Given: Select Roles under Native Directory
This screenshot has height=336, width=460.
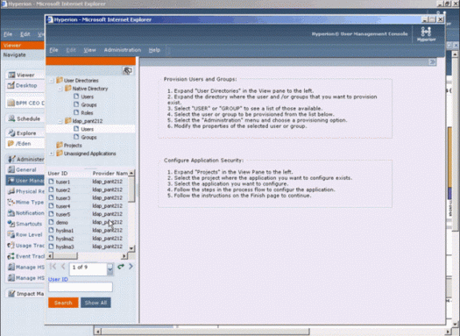Looking at the screenshot, I should pos(87,113).
